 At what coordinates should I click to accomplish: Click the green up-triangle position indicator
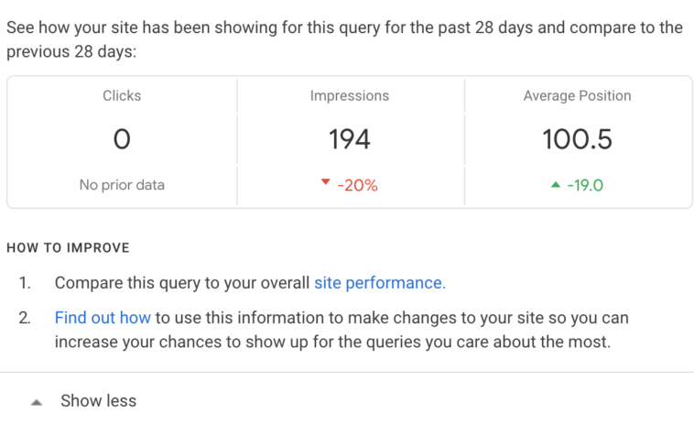(x=556, y=185)
